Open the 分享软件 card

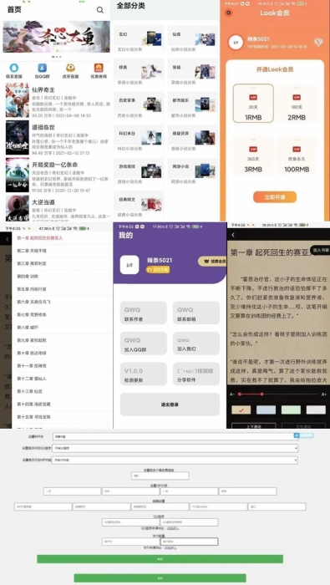point(196,374)
